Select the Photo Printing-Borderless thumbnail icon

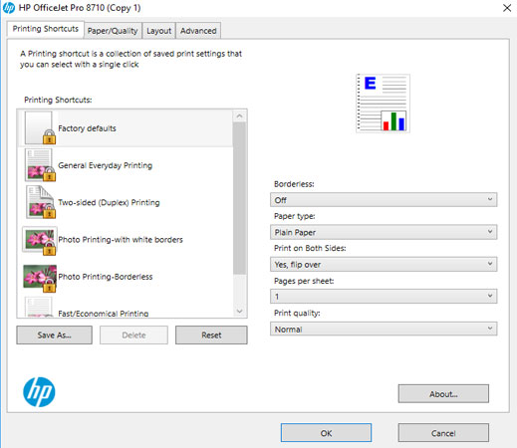click(x=40, y=278)
